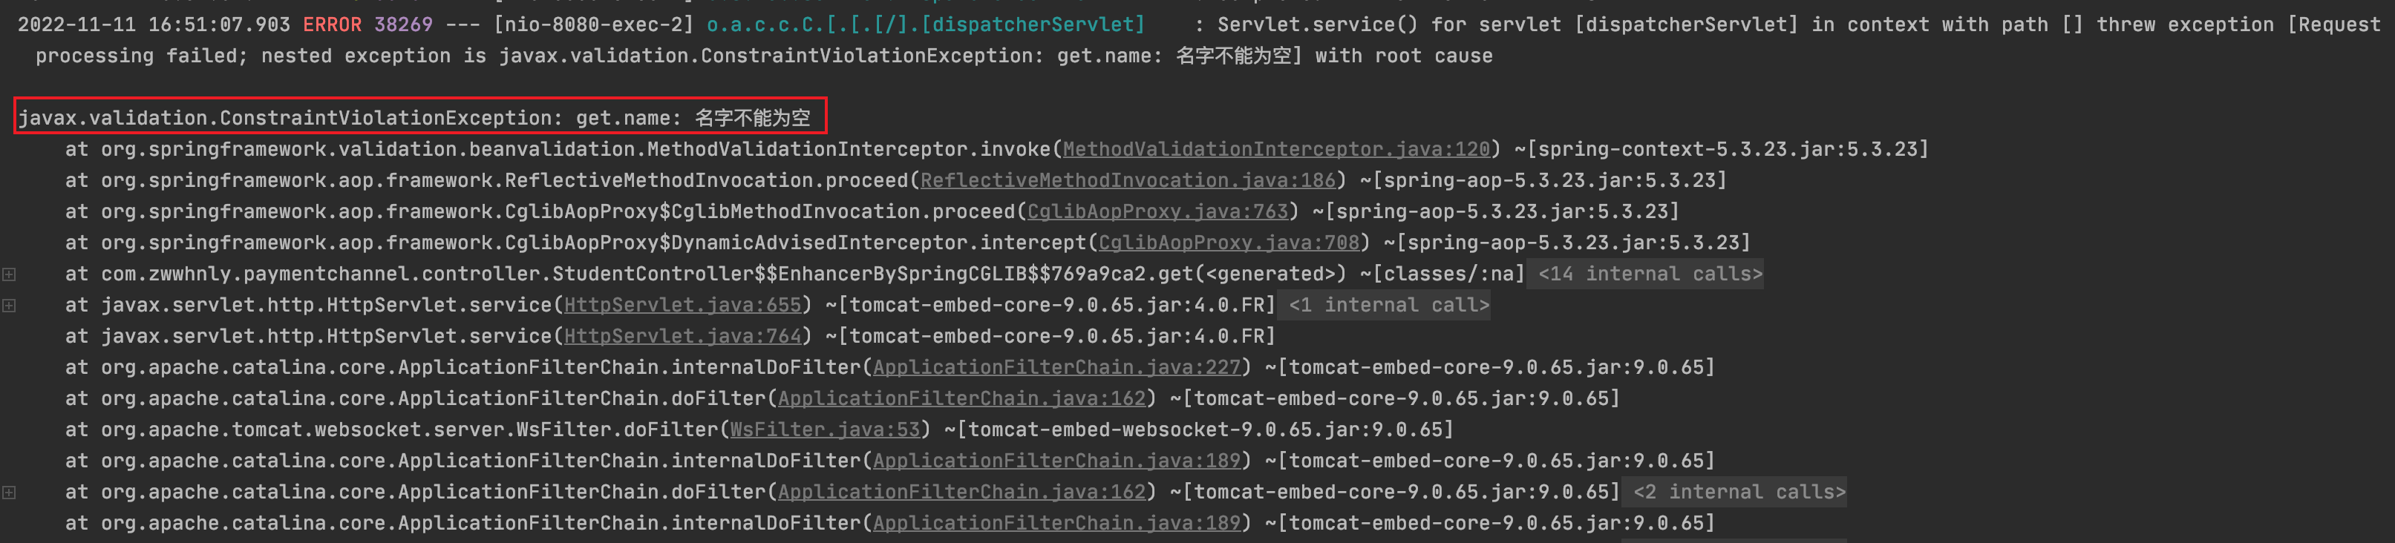This screenshot has height=543, width=2395.
Task: Click the ConstraintViolationException message line
Action: [x=415, y=118]
